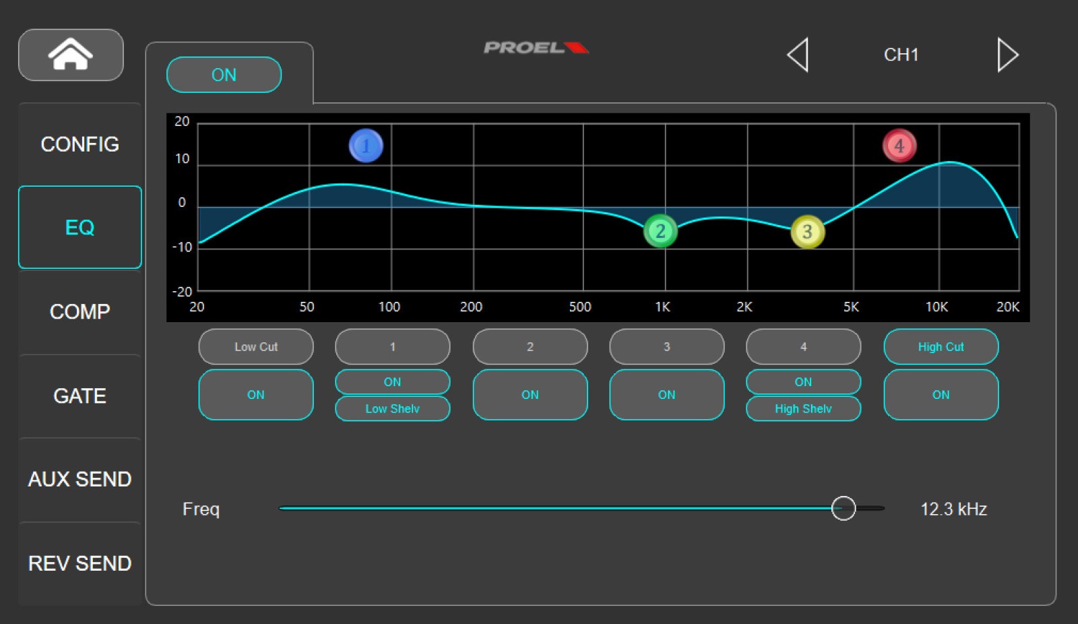The height and width of the screenshot is (624, 1078).
Task: Click the -20 gain axis label
Action: click(x=182, y=292)
